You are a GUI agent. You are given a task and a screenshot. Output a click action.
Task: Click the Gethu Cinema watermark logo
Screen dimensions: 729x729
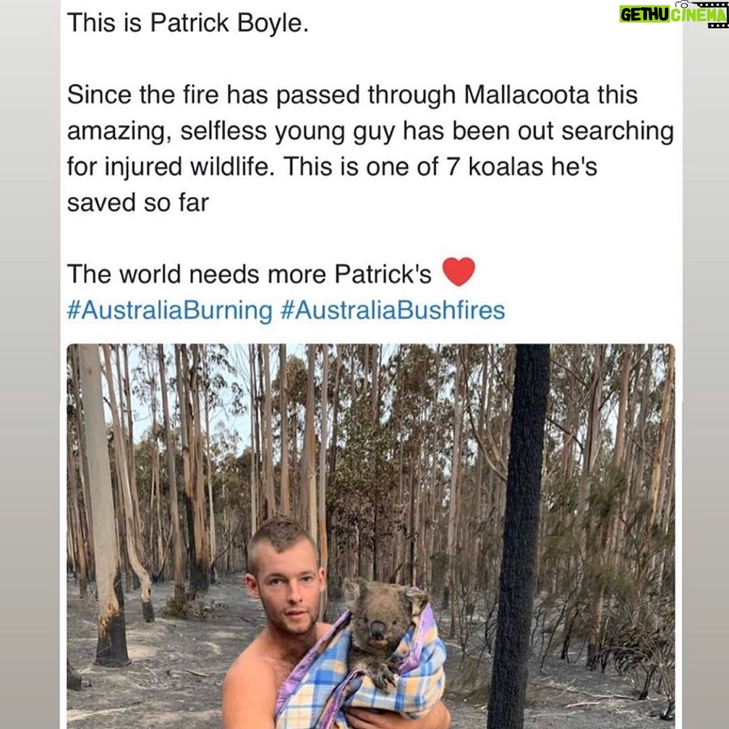(674, 14)
